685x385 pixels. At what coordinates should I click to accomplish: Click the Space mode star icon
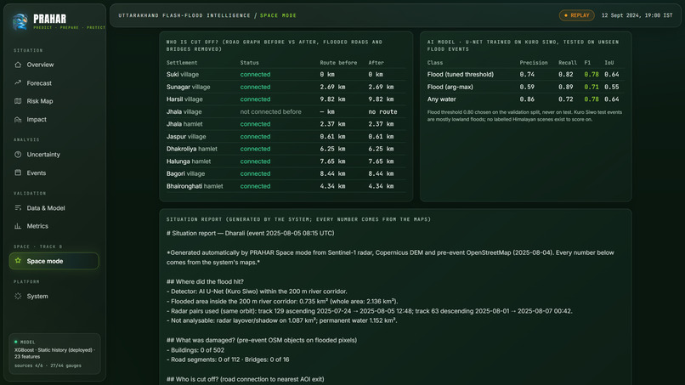coord(18,261)
